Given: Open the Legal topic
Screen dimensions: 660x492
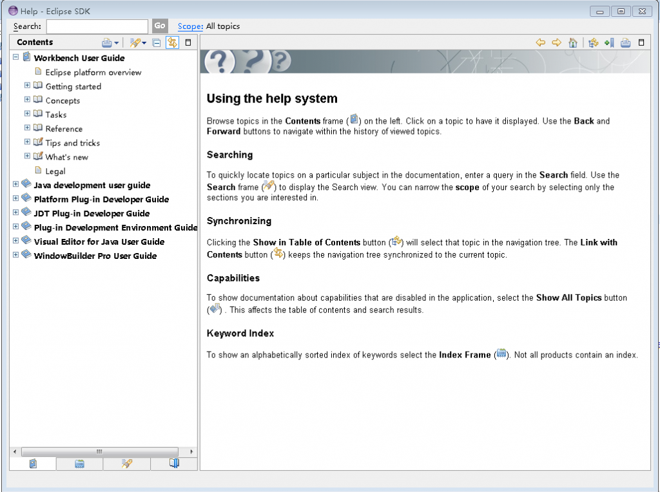Looking at the screenshot, I should [55, 171].
